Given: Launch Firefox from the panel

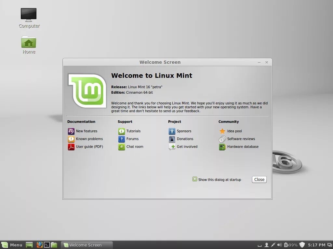Looking at the screenshot, I should click(x=39, y=245).
